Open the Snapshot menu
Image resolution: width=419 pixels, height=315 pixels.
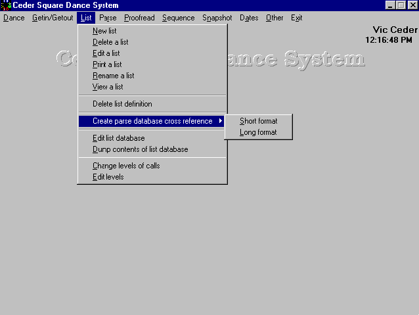pyautogui.click(x=217, y=18)
